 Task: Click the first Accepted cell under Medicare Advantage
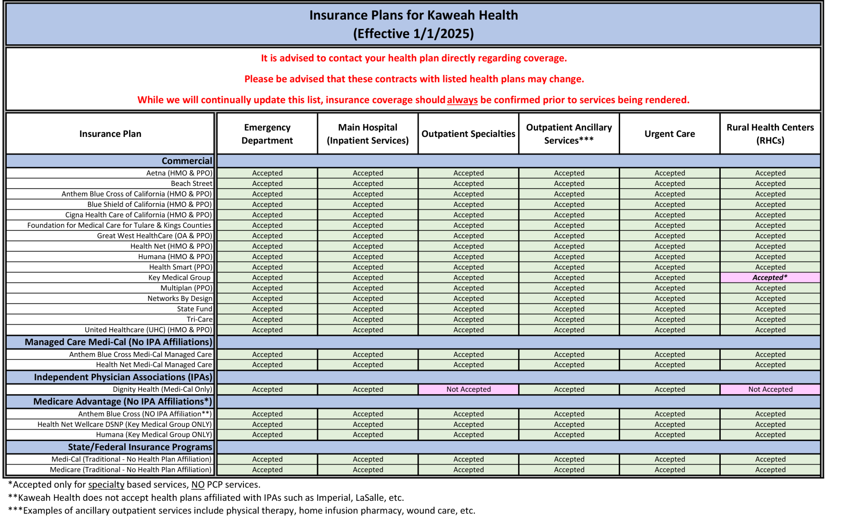coord(268,414)
